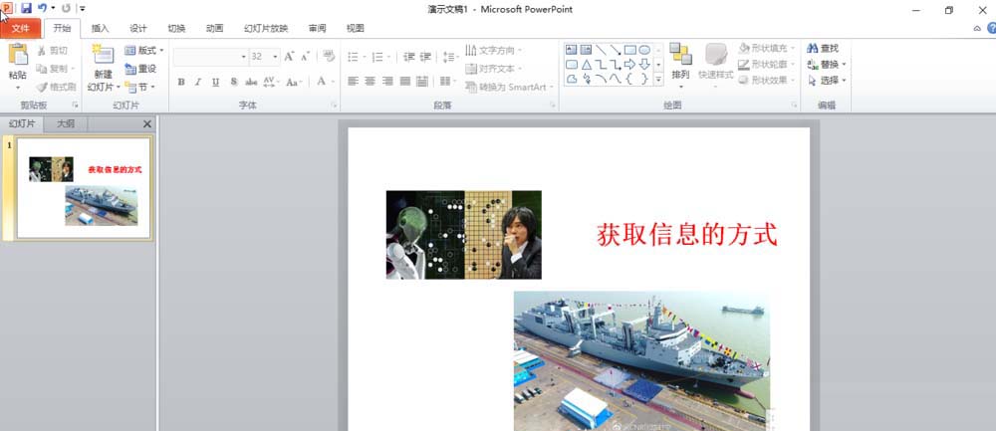Image resolution: width=996 pixels, height=431 pixels.
Task: Close the slides thumbnail pane
Action: pos(147,123)
